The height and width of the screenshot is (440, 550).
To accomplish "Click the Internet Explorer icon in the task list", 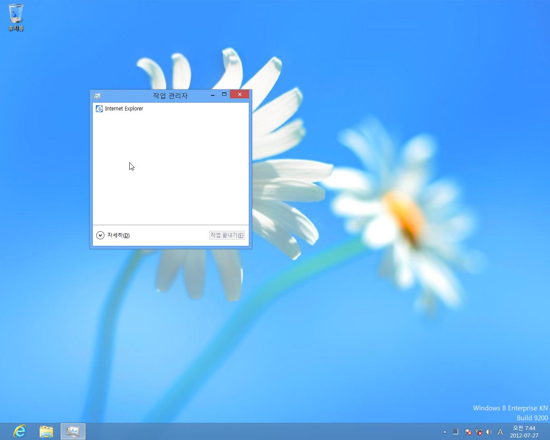I will 99,109.
